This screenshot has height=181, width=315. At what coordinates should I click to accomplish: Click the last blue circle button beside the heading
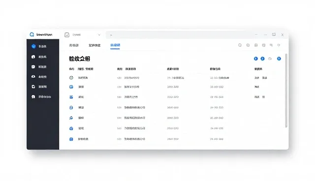[279, 59]
